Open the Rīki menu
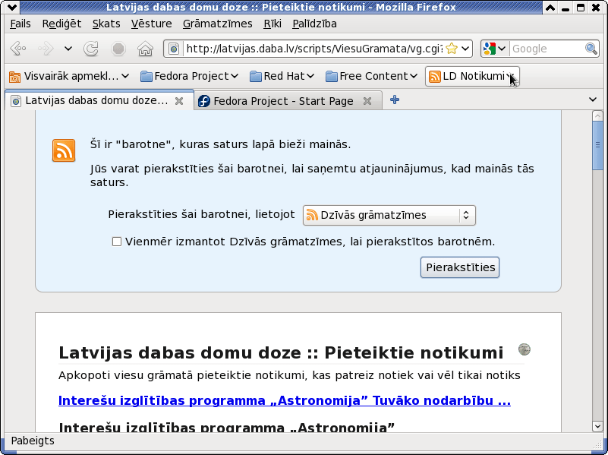The width and height of the screenshot is (608, 455). click(272, 24)
